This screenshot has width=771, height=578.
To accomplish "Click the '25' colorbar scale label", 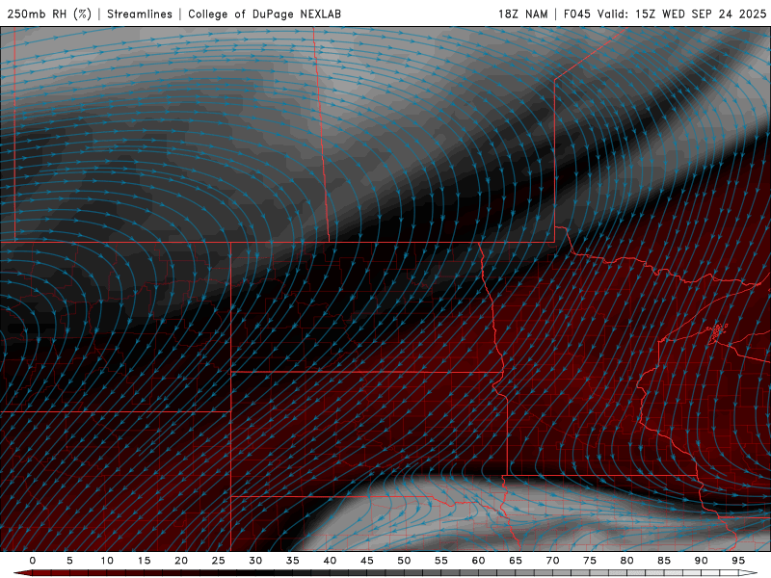I will pyautogui.click(x=218, y=561).
